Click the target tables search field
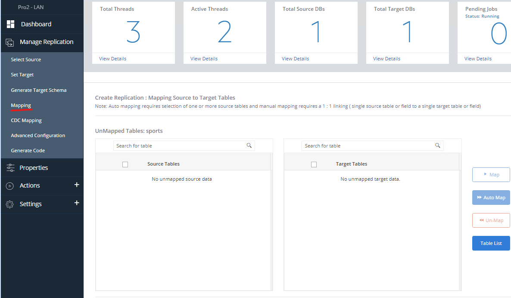 (x=373, y=146)
